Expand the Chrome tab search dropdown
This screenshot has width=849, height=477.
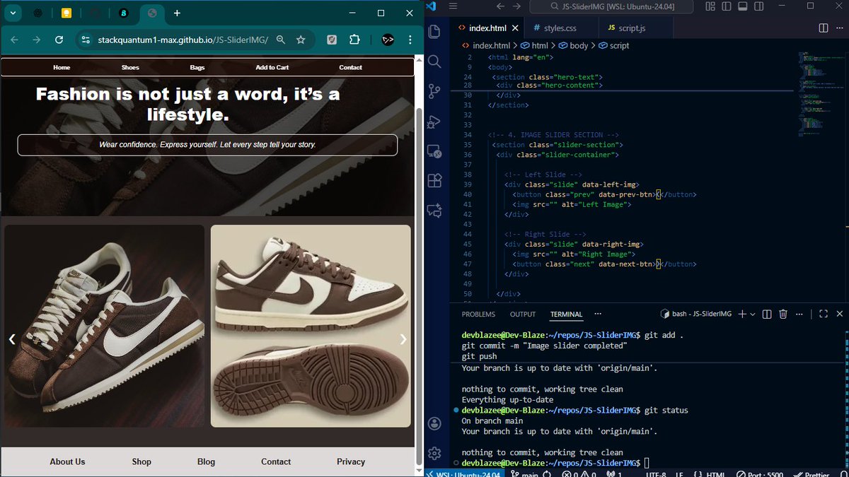click(13, 13)
